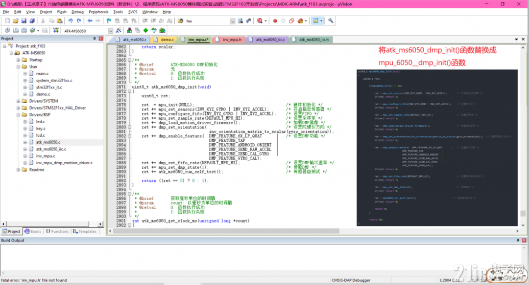The width and height of the screenshot is (529, 285).
Task: Rebuild all target files
Action: [24, 31]
